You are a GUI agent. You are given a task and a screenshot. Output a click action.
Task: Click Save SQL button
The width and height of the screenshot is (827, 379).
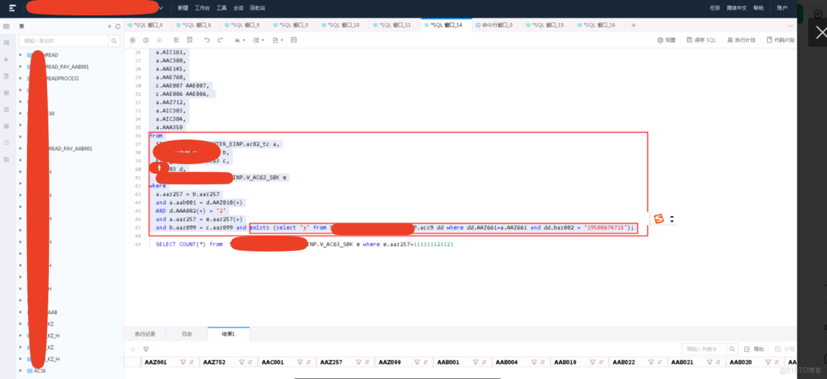click(701, 40)
